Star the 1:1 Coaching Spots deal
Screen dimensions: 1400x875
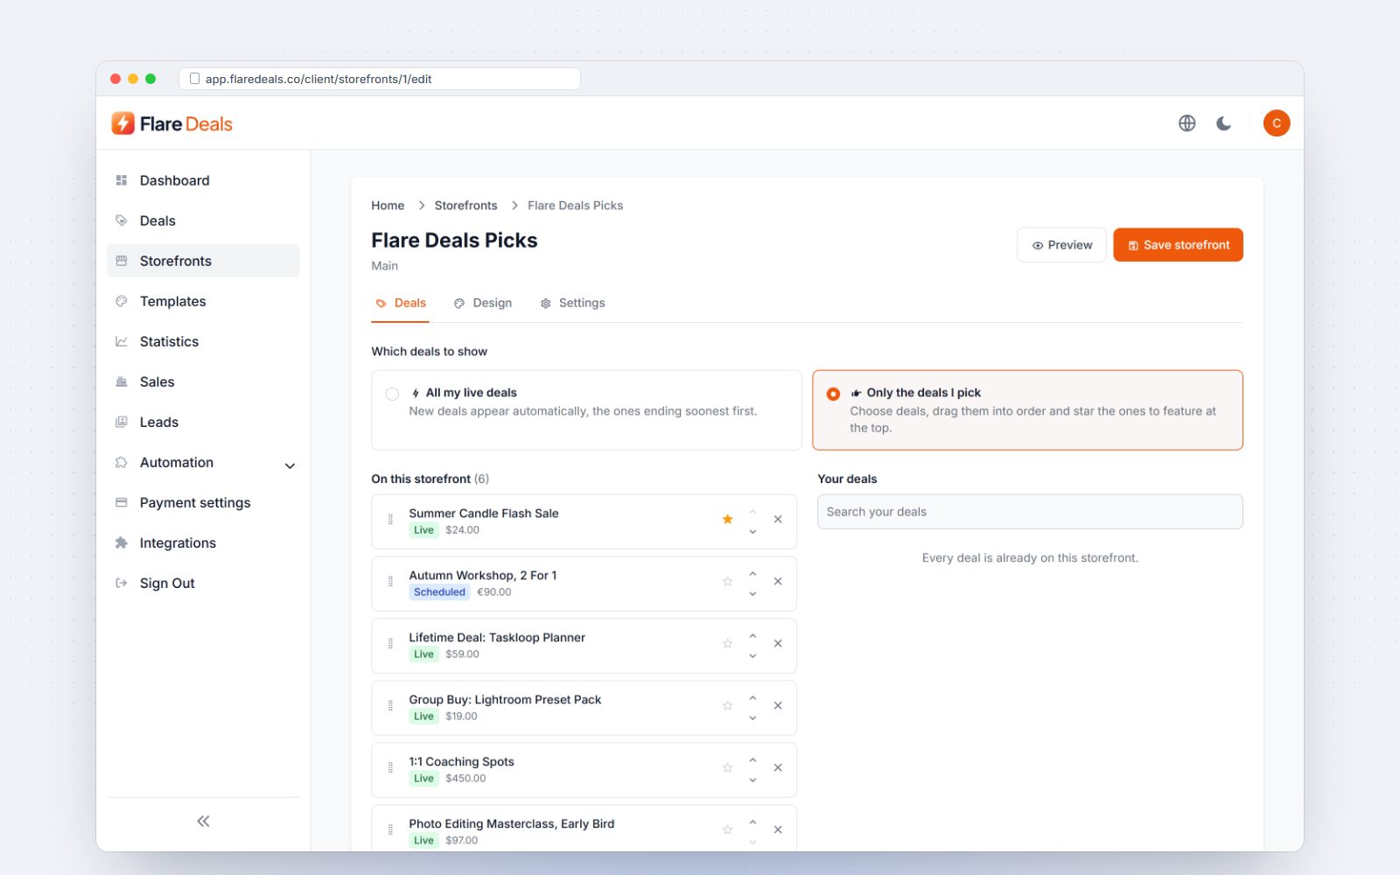click(x=727, y=767)
